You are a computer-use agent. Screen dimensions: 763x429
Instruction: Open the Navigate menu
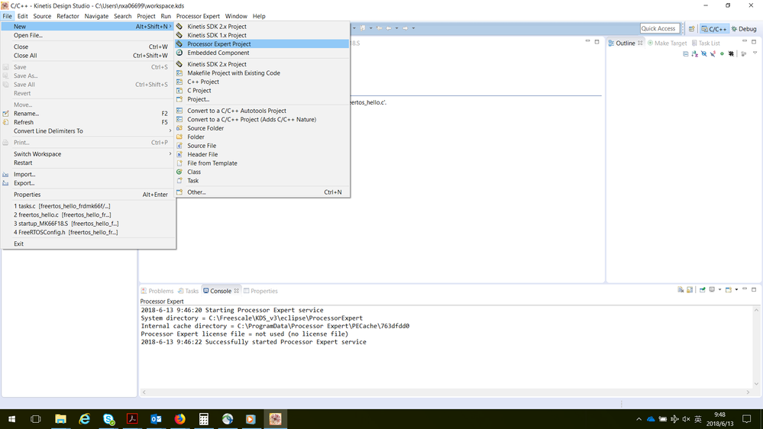coord(96,16)
